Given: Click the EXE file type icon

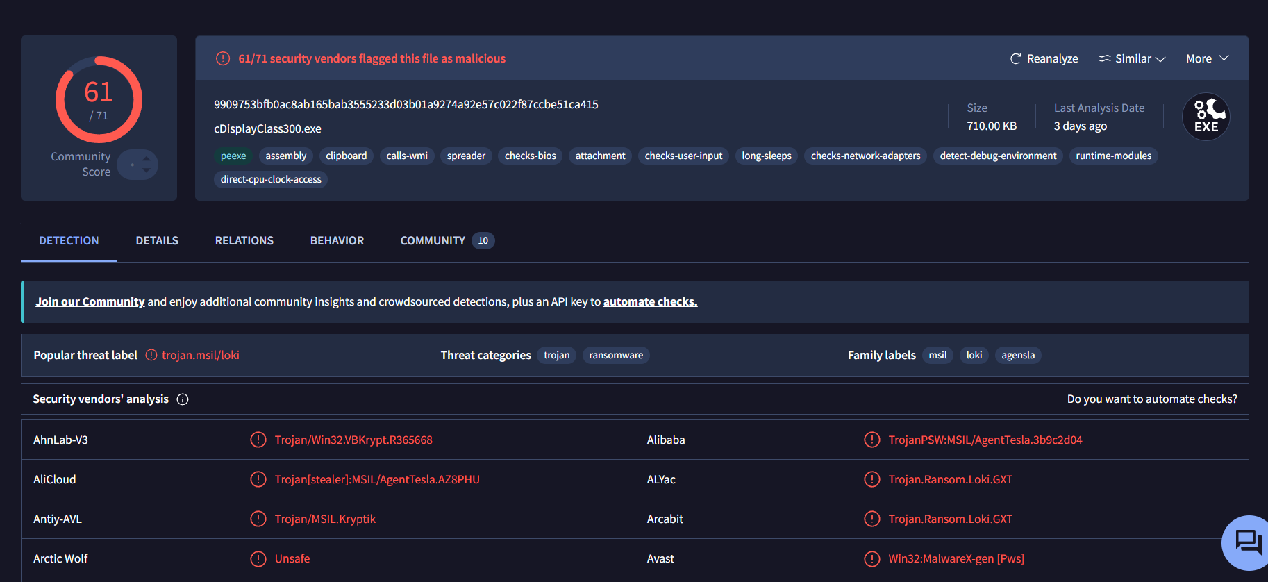Looking at the screenshot, I should [x=1206, y=117].
